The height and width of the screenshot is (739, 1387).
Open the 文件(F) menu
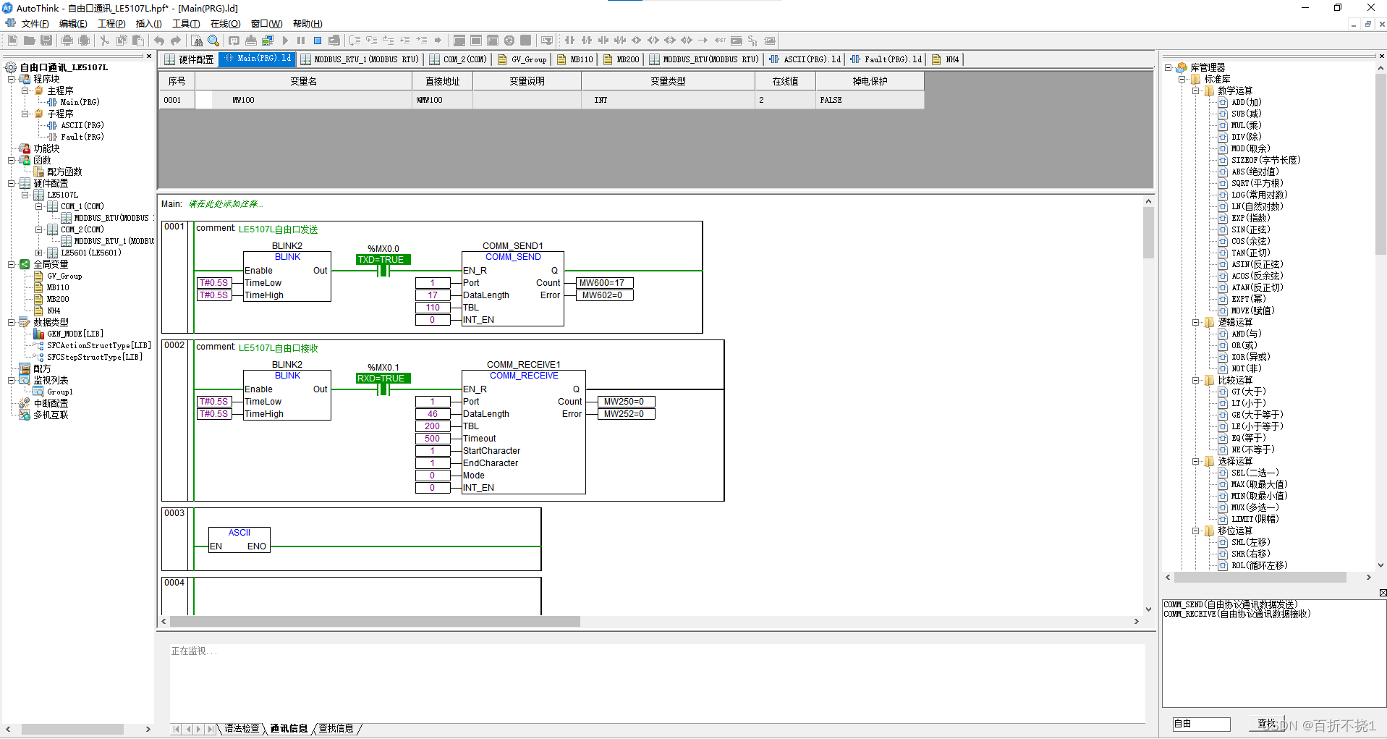pos(35,24)
